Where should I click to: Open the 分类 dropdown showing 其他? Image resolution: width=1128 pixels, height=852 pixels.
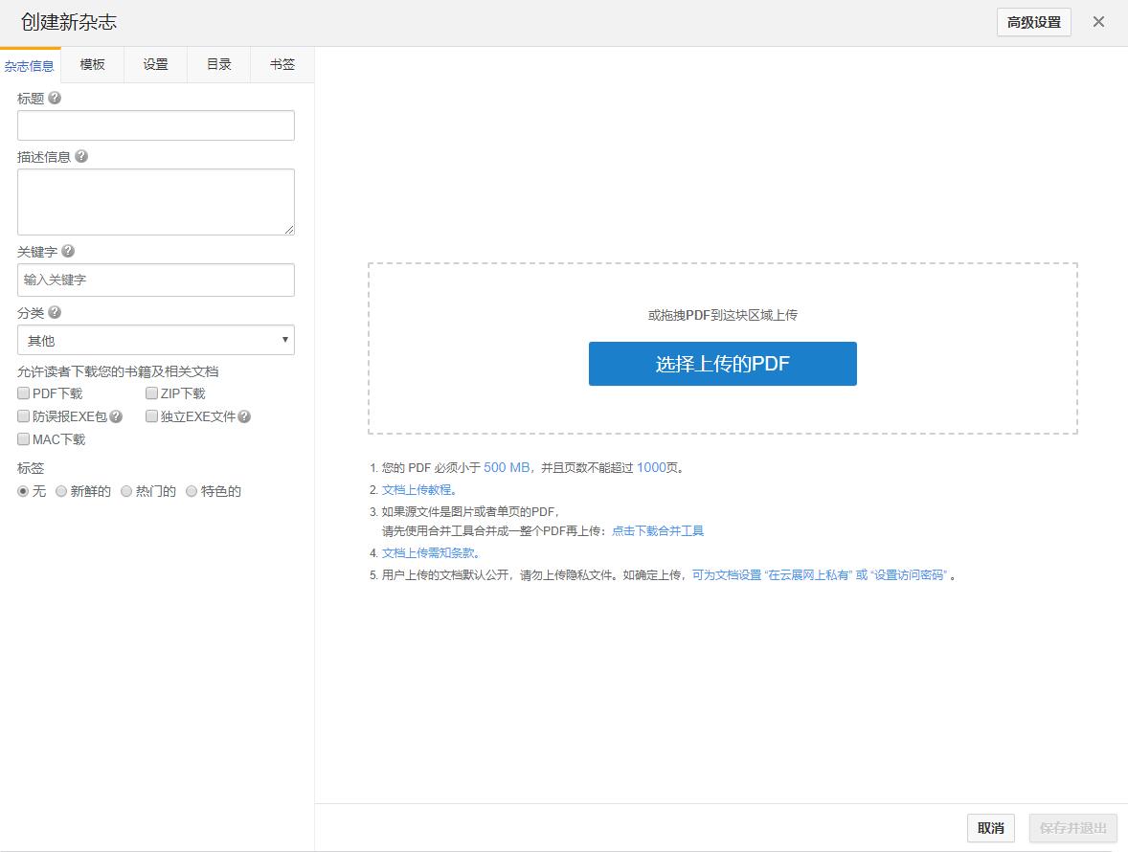coord(156,340)
